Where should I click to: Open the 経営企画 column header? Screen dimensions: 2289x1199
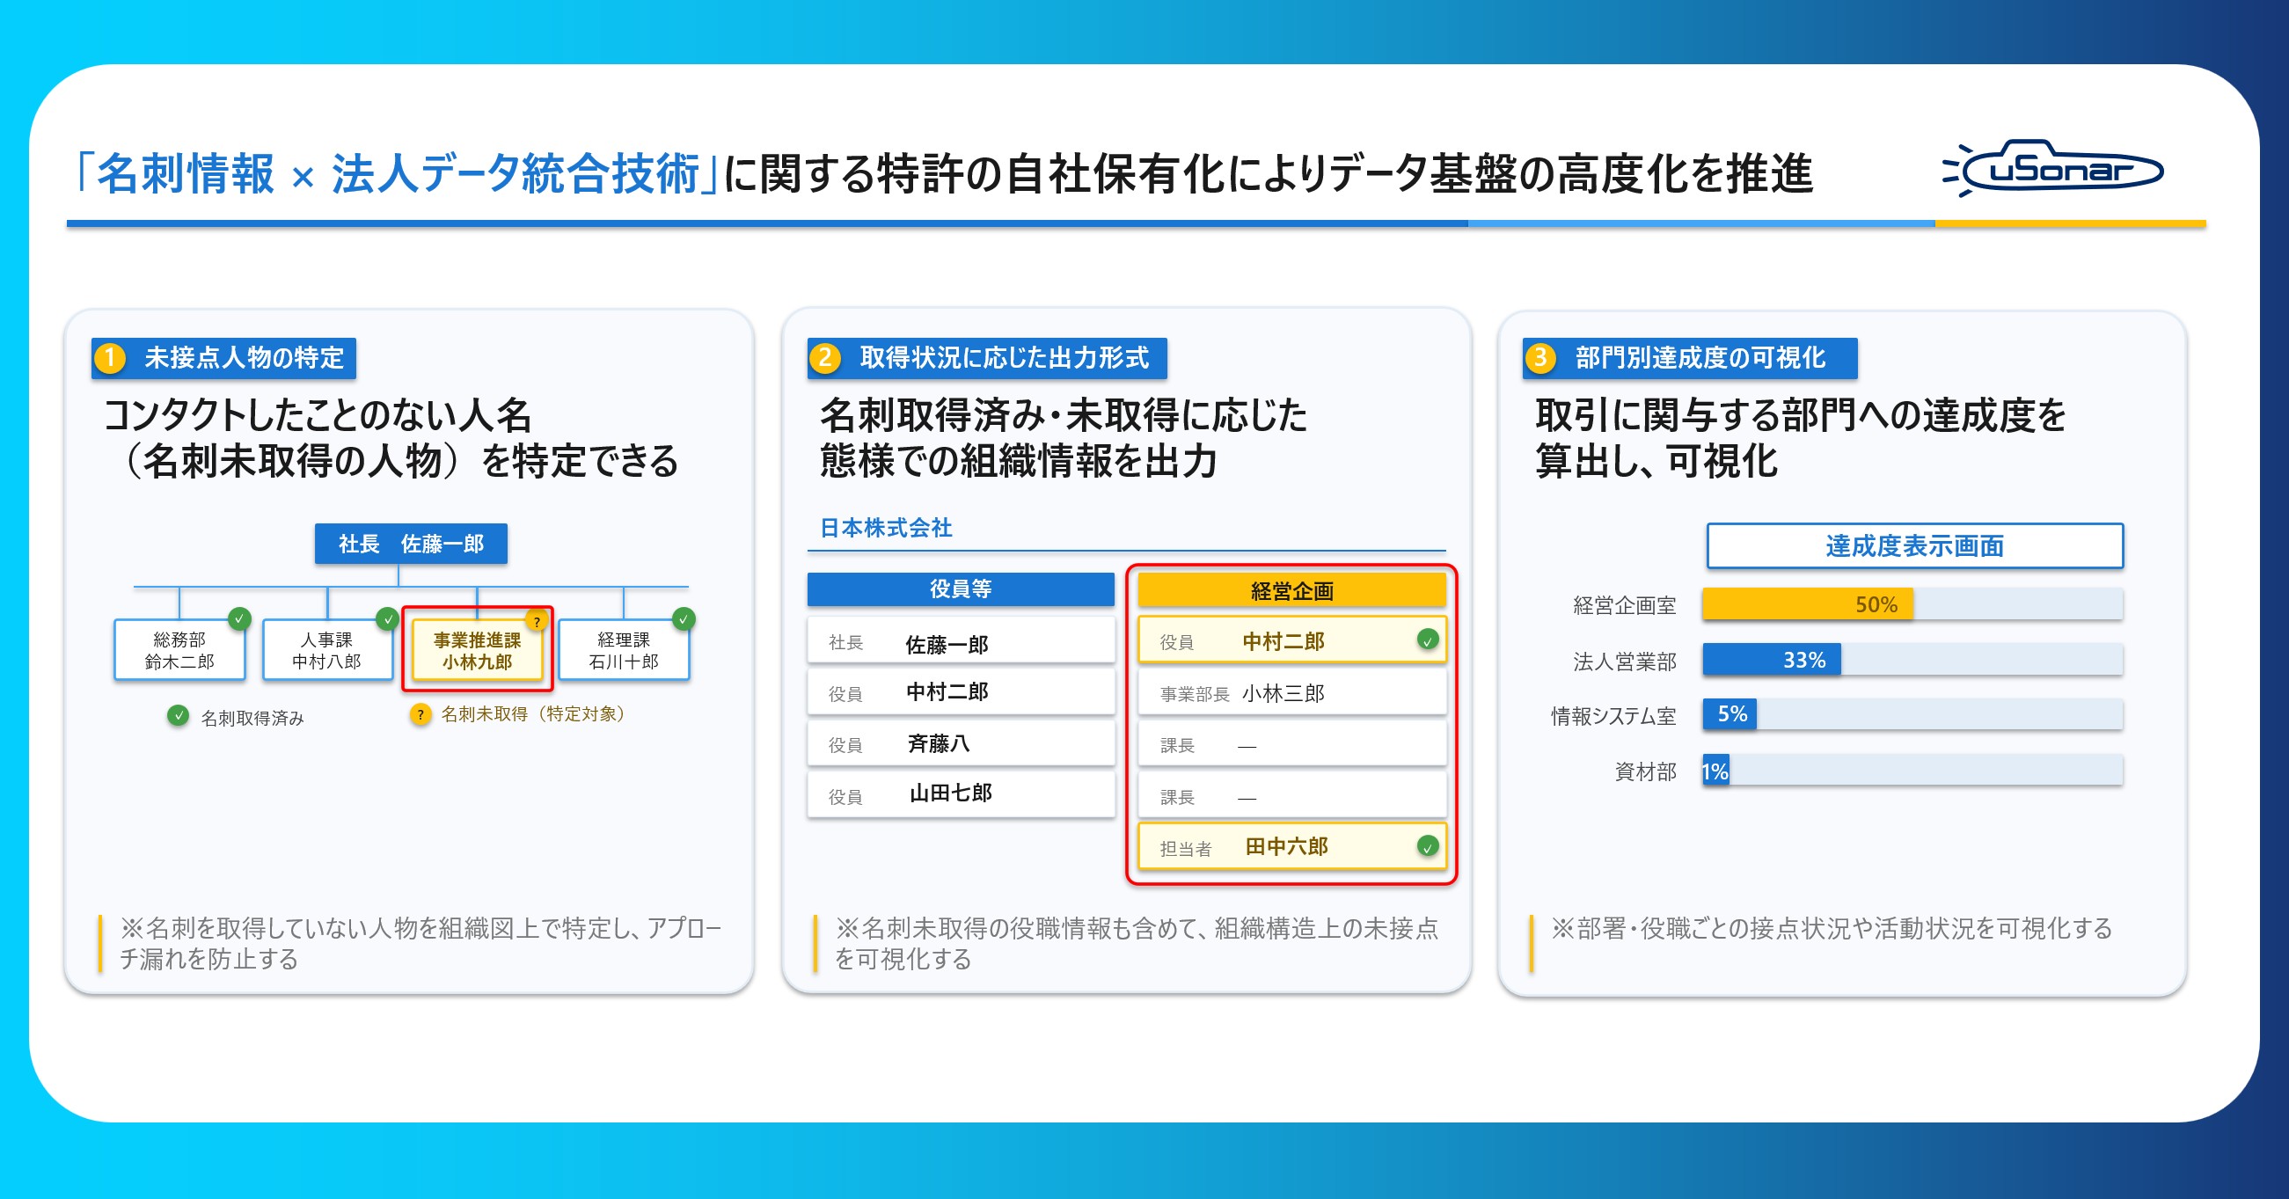click(1292, 590)
